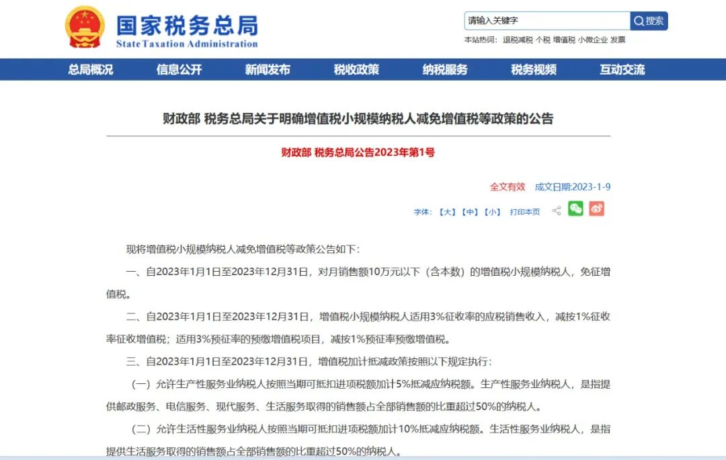Open the share icon next to font options
Viewport: 726px width, 460px height.
(556, 211)
